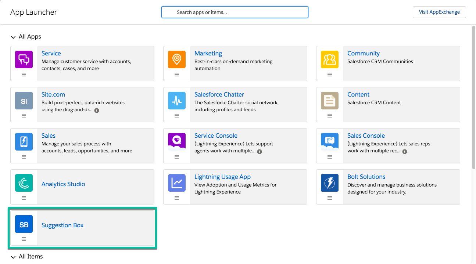Collapse the All Items section chevron

(13, 257)
